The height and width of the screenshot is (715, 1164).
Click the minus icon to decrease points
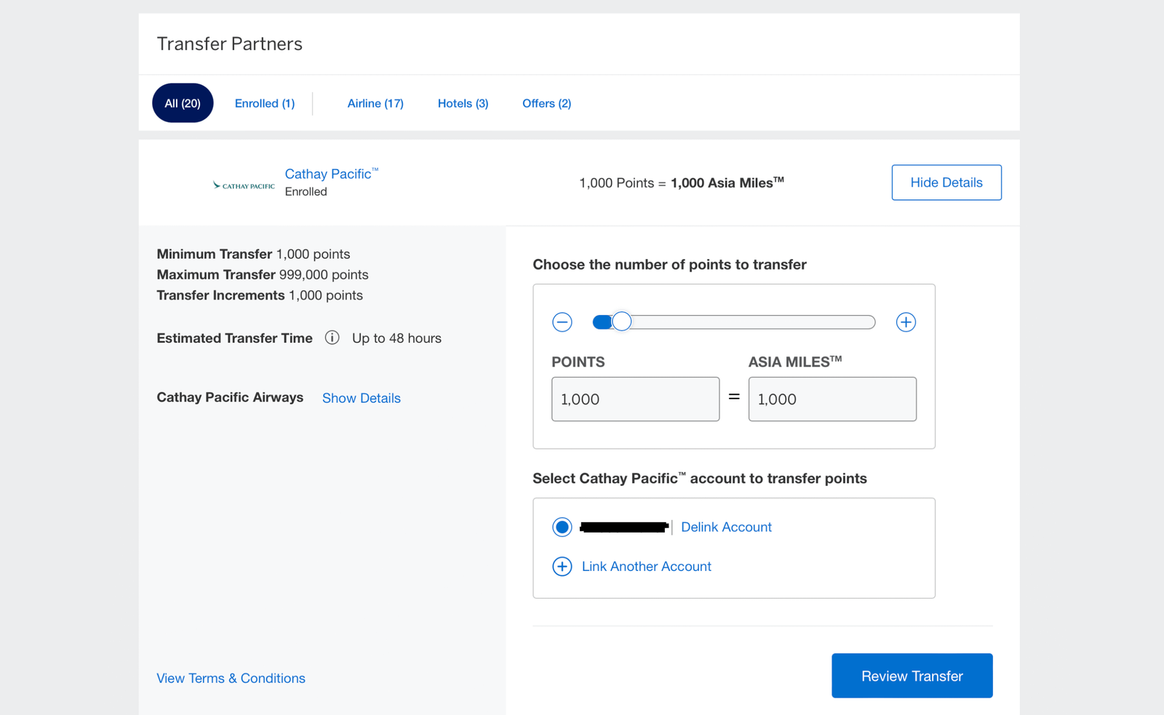pyautogui.click(x=562, y=322)
